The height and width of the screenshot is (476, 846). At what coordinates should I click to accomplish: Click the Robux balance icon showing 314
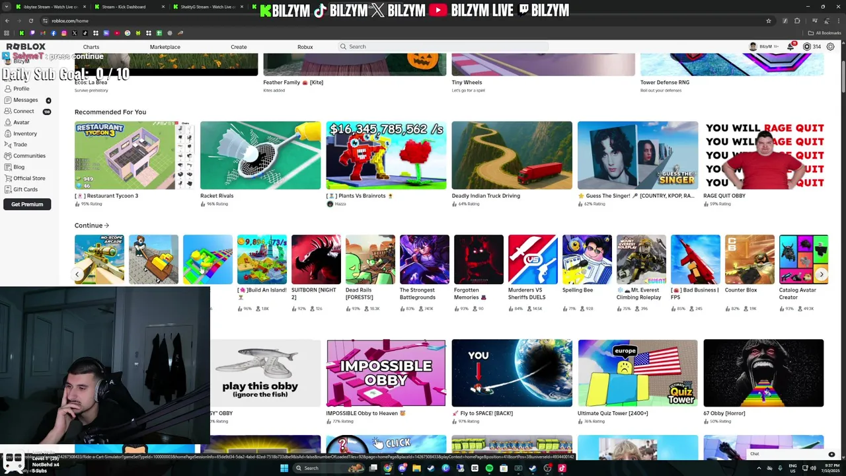tap(807, 47)
